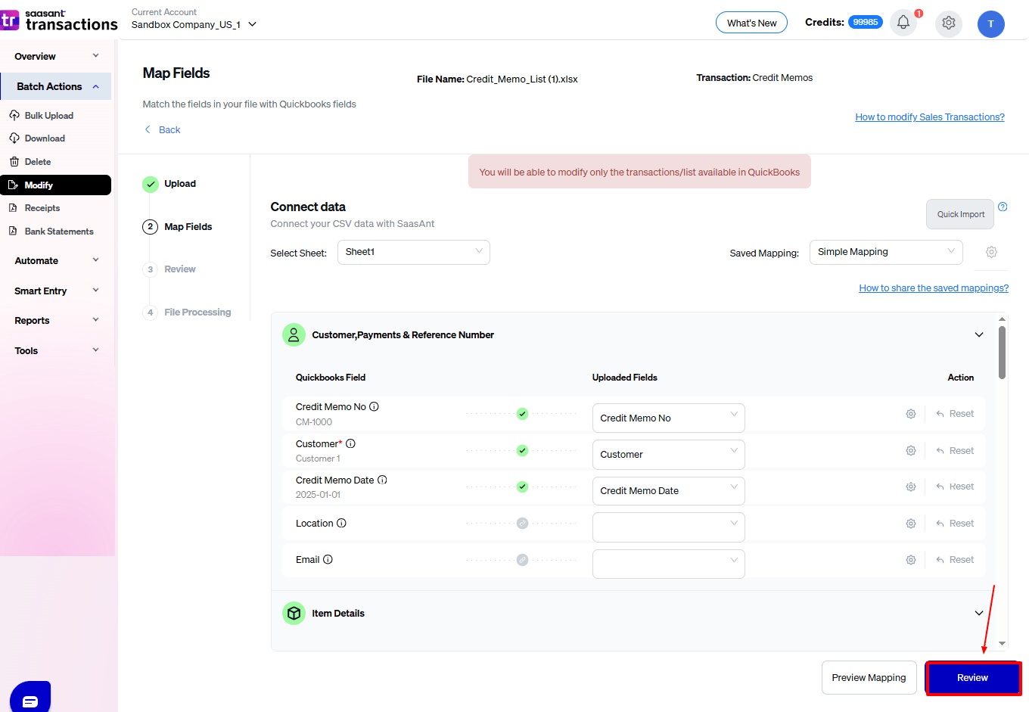Open the Simple Mapping saved mapping dropdown
1029x712 pixels.
click(885, 252)
